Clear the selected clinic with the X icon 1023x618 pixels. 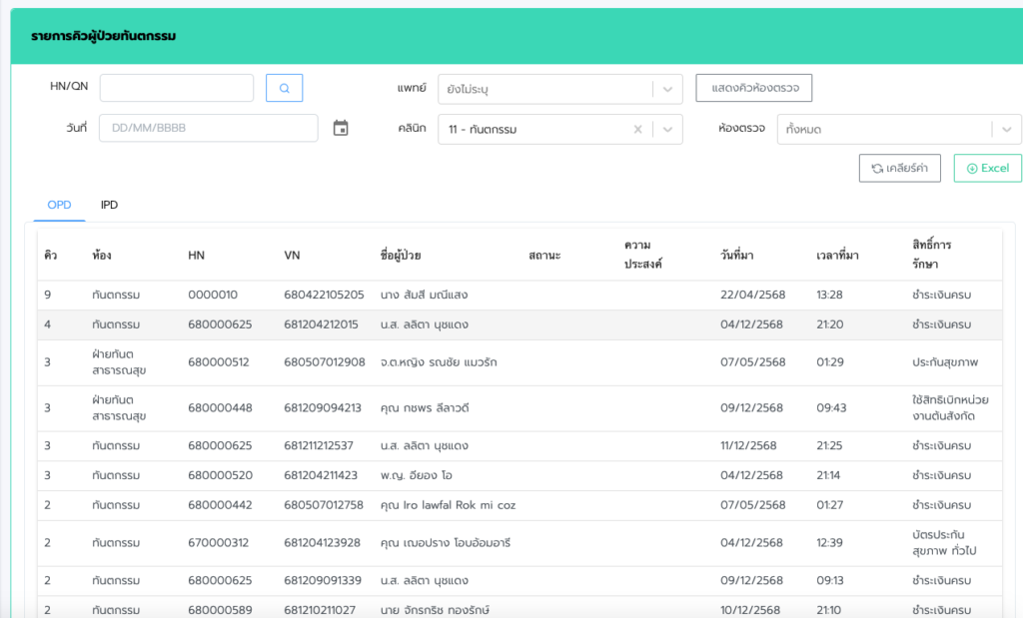coord(637,129)
